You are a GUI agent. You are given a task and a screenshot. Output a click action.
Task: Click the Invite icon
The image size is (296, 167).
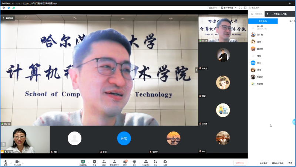[104, 162]
